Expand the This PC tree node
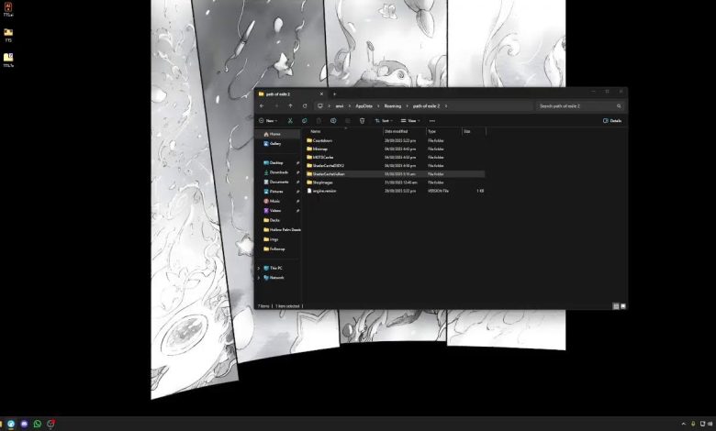This screenshot has height=431, width=716. click(x=258, y=268)
